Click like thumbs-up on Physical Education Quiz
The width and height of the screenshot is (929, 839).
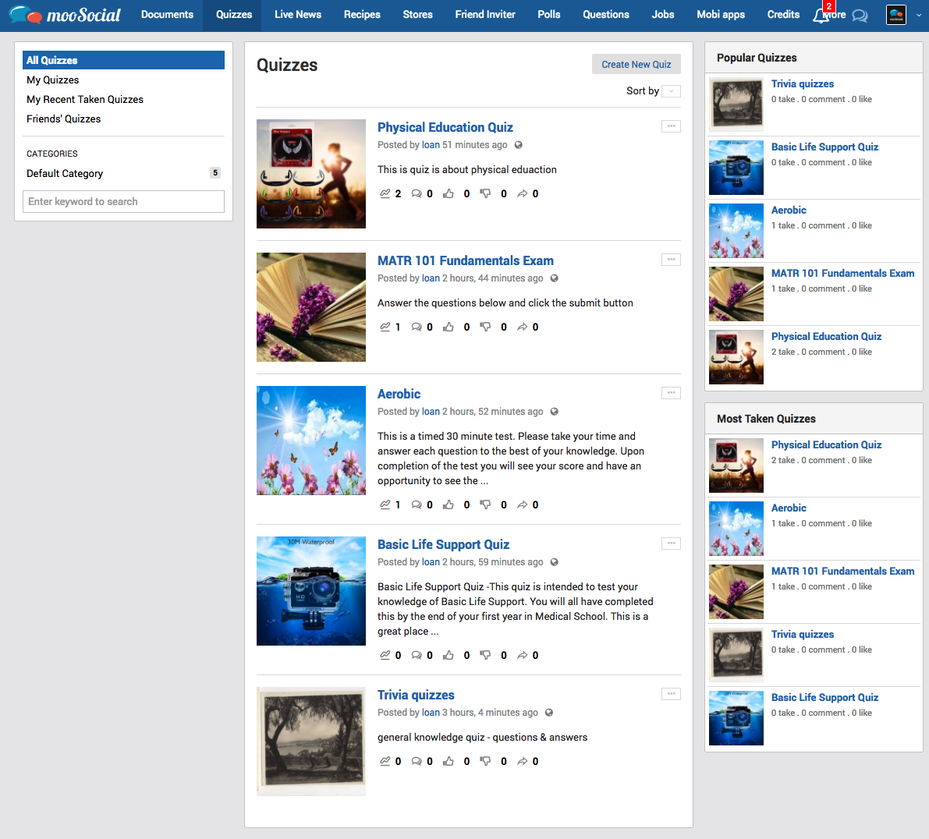(x=449, y=193)
